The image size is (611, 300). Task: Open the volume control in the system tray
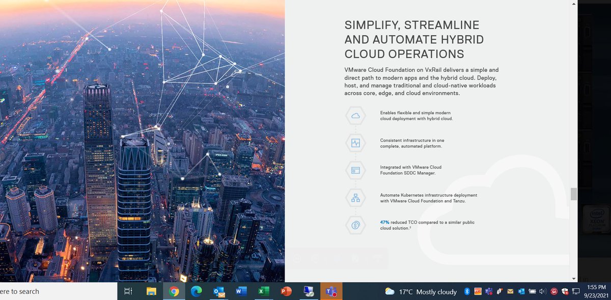click(x=543, y=291)
